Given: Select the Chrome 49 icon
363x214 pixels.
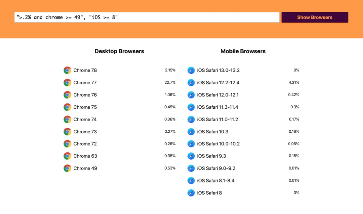Looking at the screenshot, I should coord(67,168).
